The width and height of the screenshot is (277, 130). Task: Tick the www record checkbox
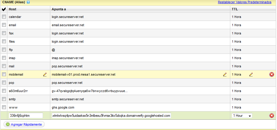4,107
